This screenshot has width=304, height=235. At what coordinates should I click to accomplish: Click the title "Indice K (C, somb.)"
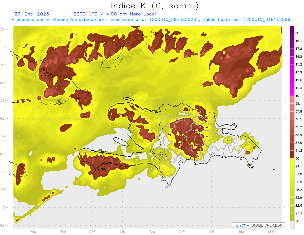click(155, 6)
